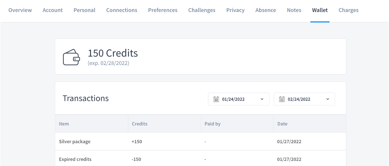
Task: Go to the Notes tab
Action: [294, 10]
